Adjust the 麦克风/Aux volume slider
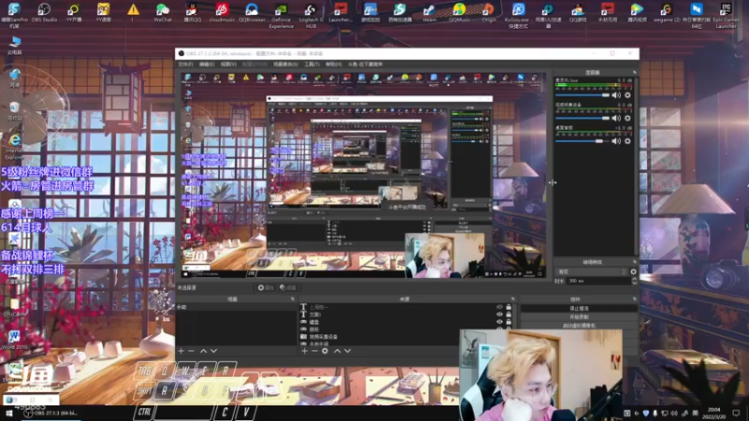Screen dimensions: 749x421 (x=582, y=95)
